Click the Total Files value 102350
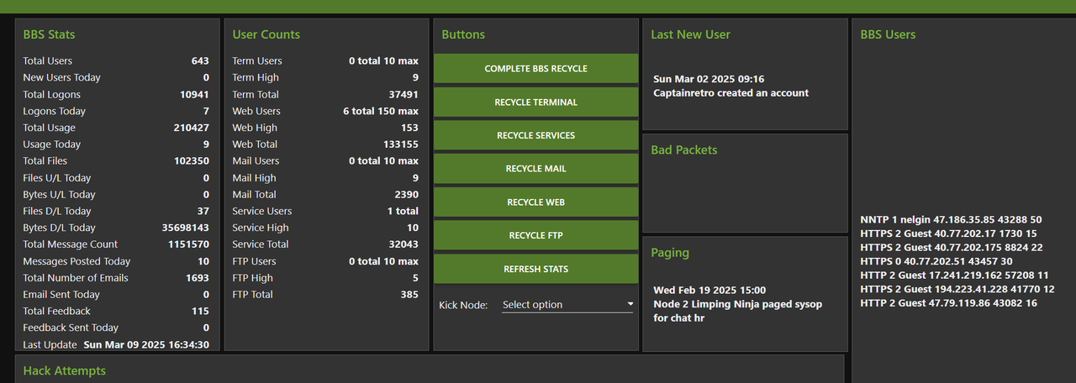 coord(192,160)
